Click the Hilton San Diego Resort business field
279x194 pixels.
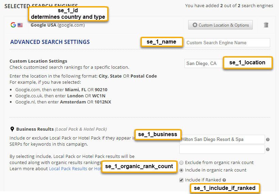pos(222,139)
